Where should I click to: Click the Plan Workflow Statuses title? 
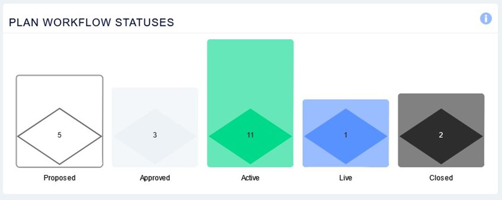point(92,22)
